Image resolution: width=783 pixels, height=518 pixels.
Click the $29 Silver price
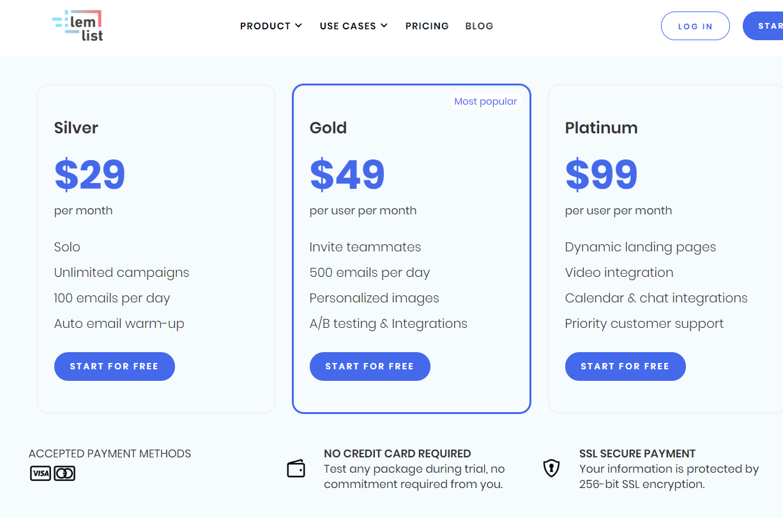point(89,175)
